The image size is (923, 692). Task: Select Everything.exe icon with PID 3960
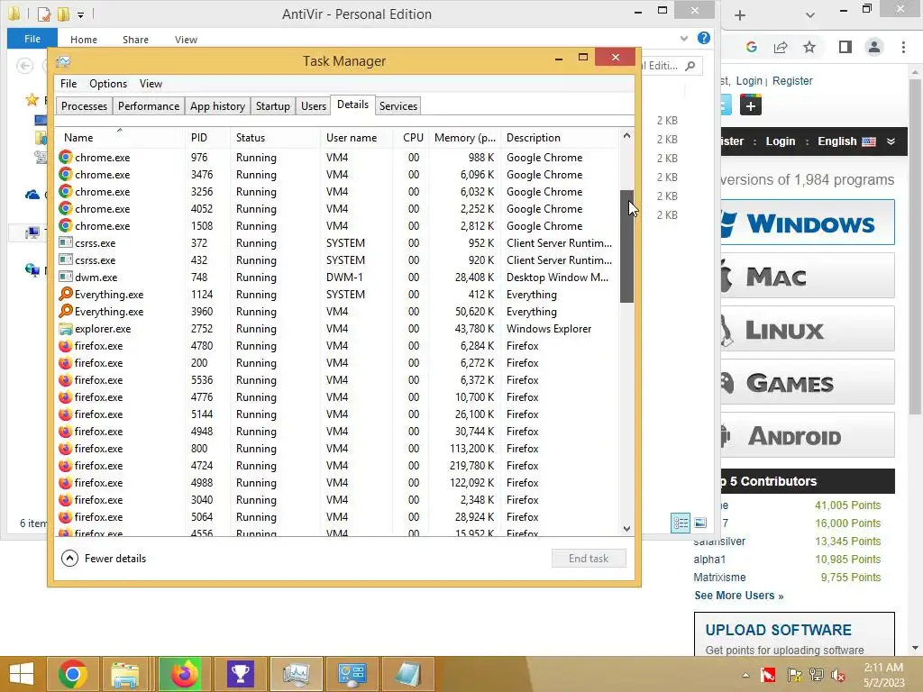pyautogui.click(x=65, y=311)
